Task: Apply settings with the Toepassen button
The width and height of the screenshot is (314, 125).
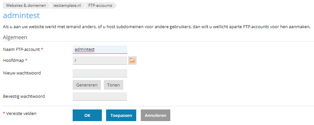Action: (121, 115)
